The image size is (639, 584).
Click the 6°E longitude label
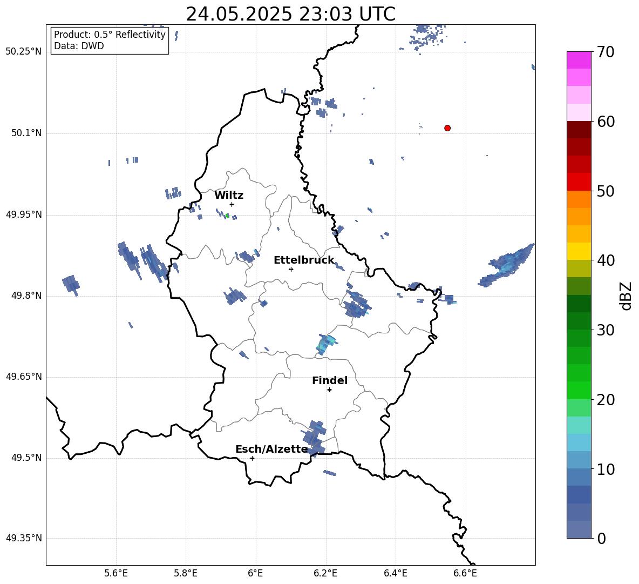coord(255,573)
